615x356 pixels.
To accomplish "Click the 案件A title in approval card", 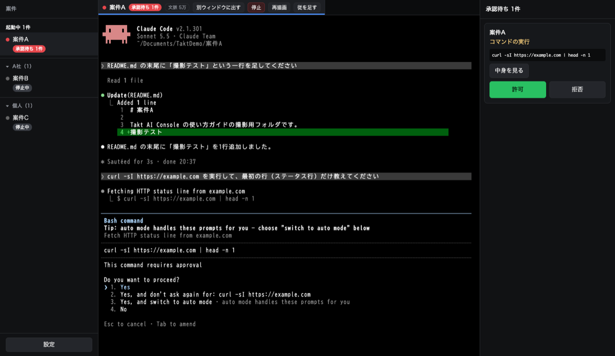I will click(x=497, y=32).
